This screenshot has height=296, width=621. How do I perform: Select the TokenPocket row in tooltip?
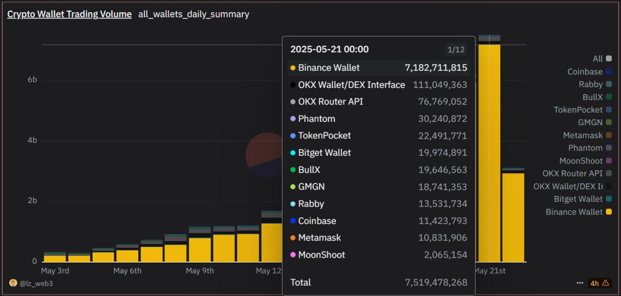[x=379, y=136]
